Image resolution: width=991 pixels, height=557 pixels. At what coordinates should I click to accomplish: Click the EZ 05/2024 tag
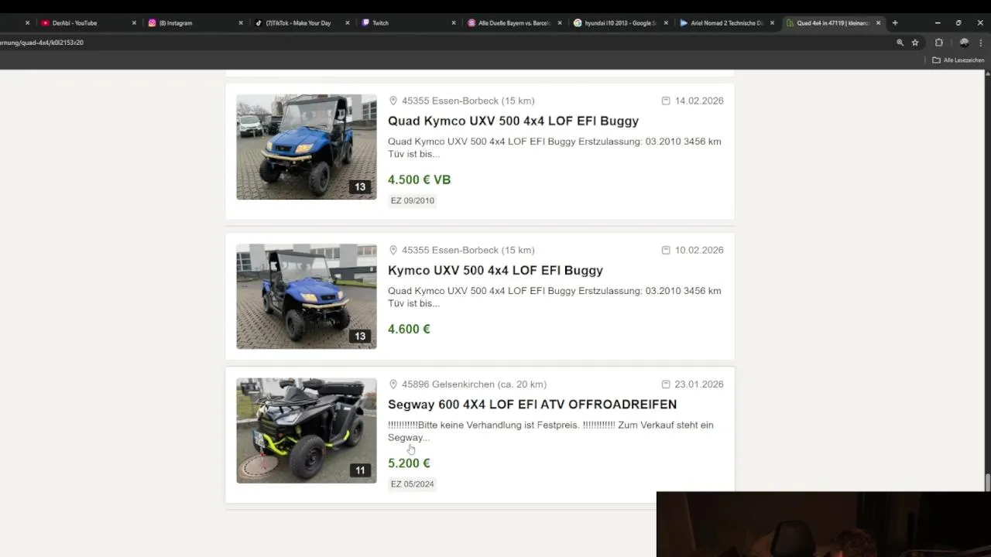[x=413, y=484]
